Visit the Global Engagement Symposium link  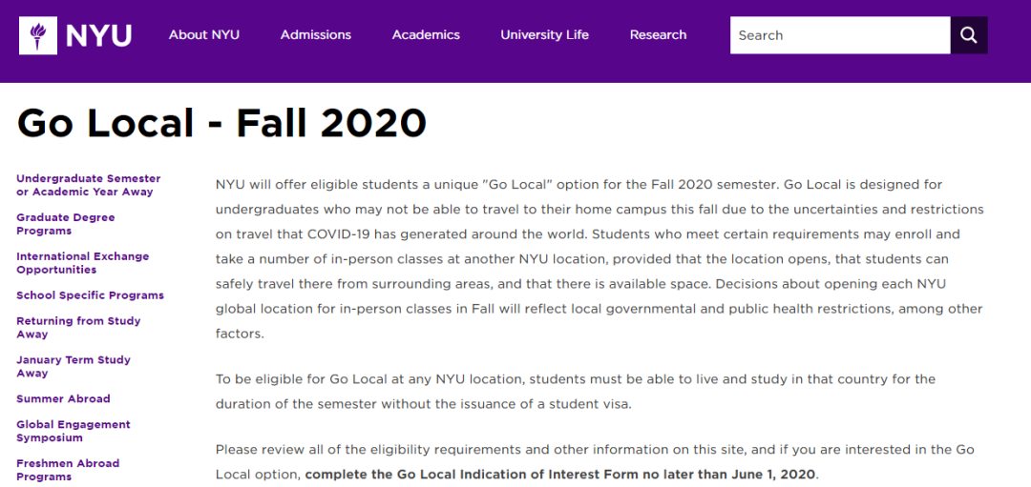pos(74,432)
